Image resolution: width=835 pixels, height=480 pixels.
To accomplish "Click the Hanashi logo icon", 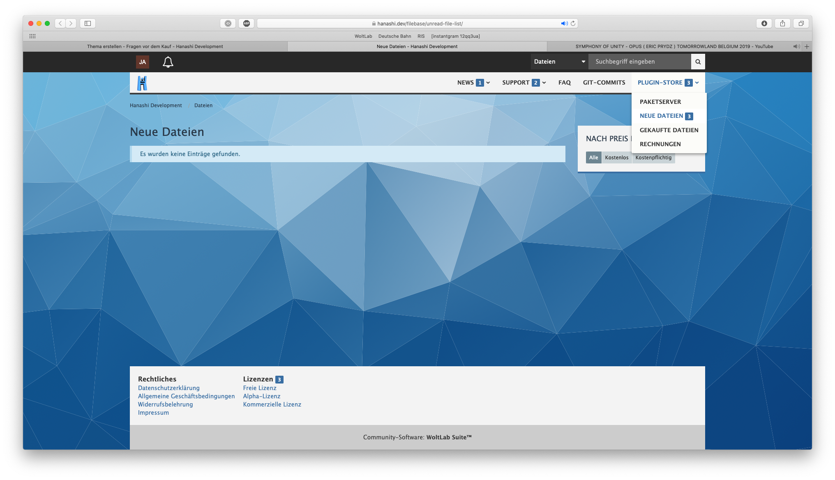I will point(142,83).
